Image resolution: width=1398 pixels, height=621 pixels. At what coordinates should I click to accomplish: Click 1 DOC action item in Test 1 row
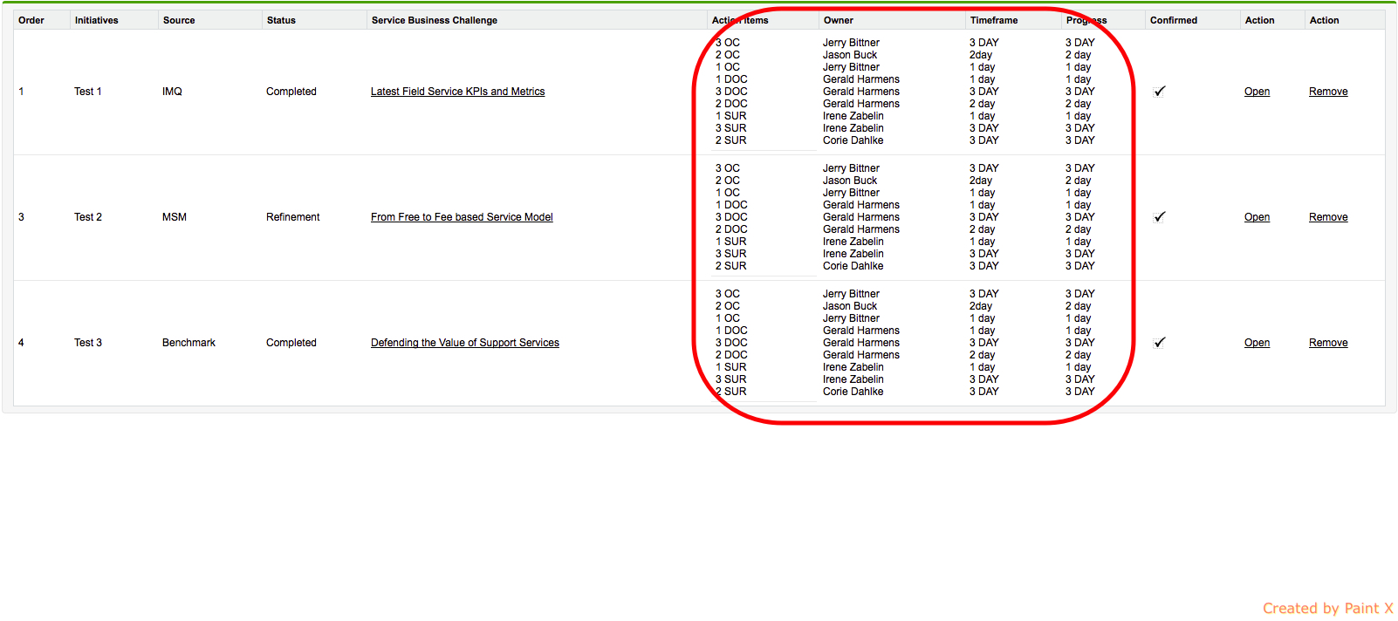click(731, 79)
